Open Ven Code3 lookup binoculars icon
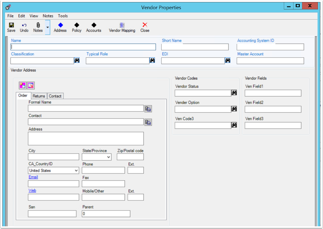Screen dimensions: 323x229 tap(234, 125)
